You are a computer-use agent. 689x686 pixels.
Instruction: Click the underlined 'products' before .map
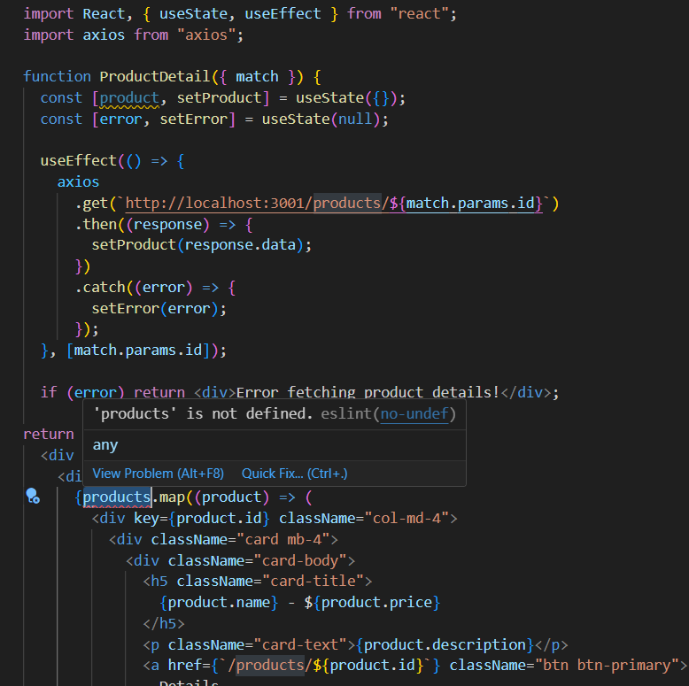117,497
